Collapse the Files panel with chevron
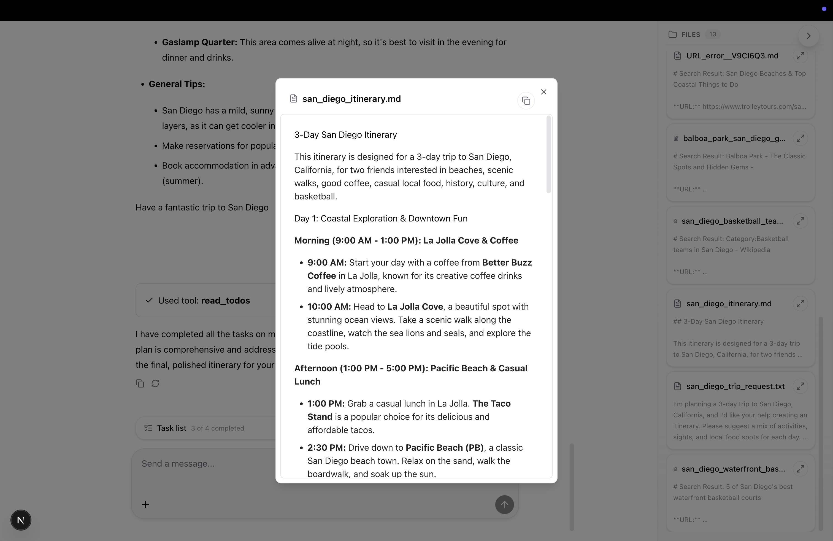This screenshot has width=833, height=541. click(x=808, y=36)
